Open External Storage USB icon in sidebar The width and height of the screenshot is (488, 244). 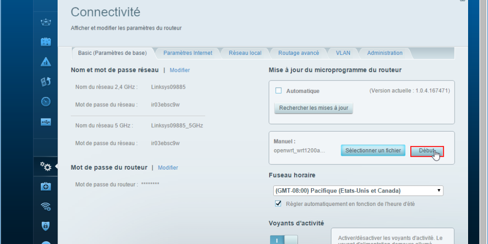(46, 122)
